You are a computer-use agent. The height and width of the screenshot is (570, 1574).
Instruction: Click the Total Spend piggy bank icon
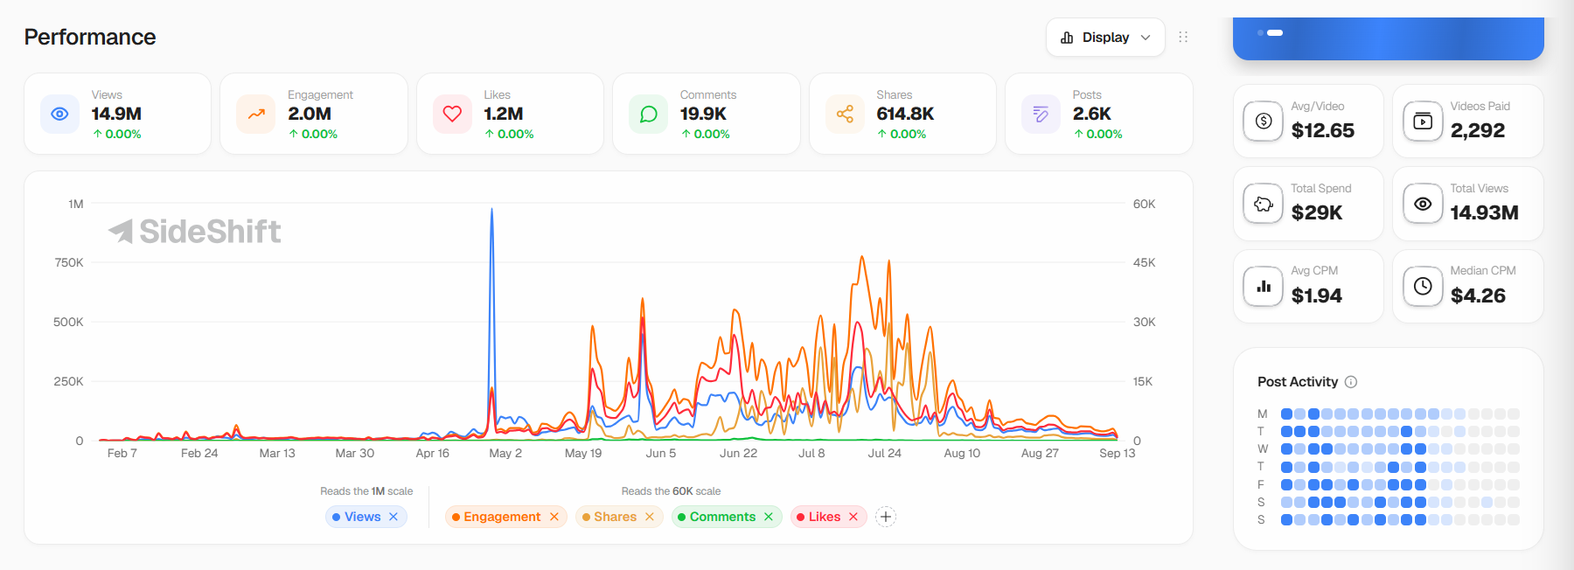point(1264,204)
